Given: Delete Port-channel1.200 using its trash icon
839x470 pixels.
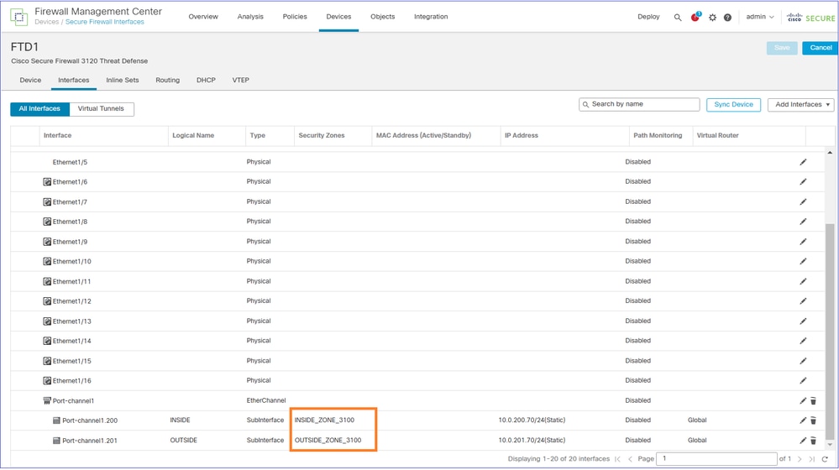Looking at the screenshot, I should coord(813,420).
